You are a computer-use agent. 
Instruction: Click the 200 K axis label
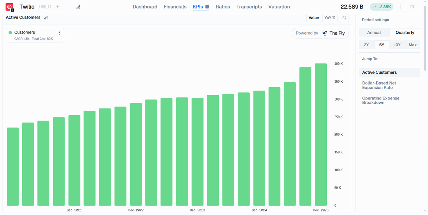point(338,135)
